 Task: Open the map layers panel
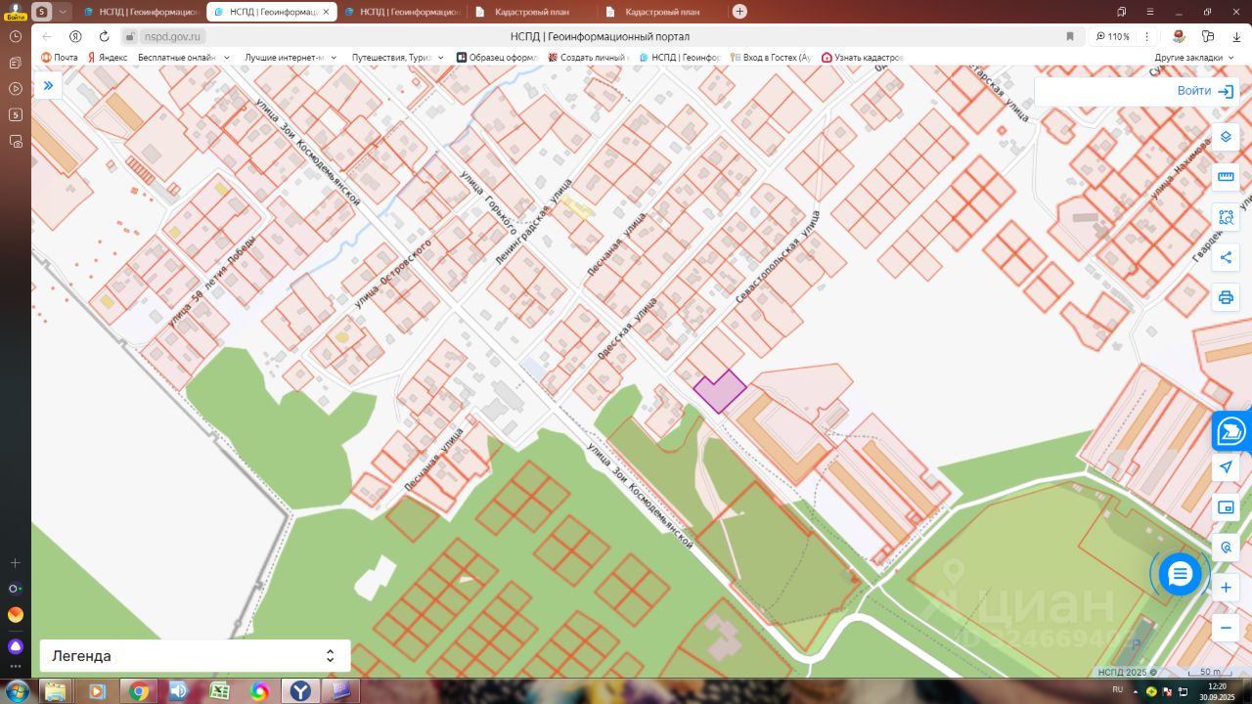[x=1226, y=137]
